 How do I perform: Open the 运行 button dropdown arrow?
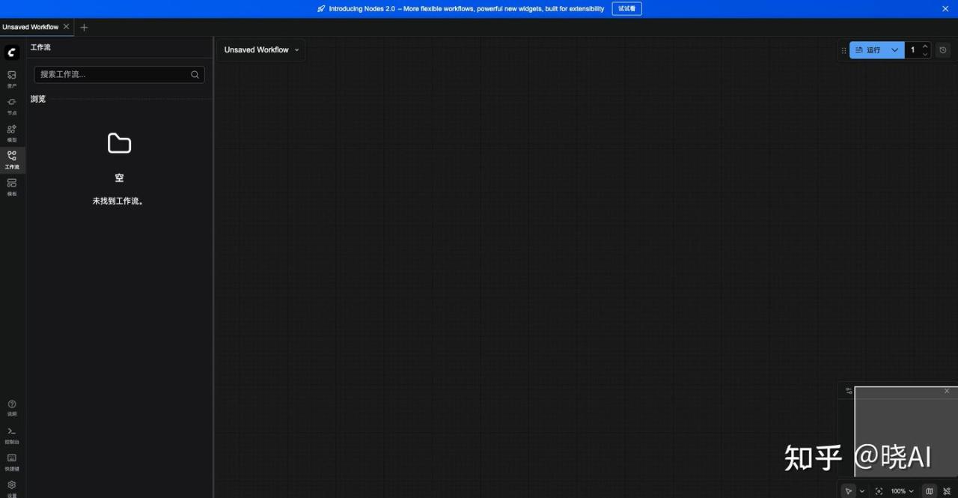pos(894,50)
